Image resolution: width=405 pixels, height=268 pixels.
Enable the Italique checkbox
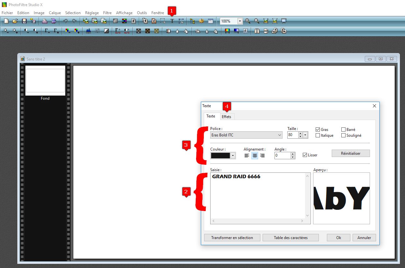(318, 135)
